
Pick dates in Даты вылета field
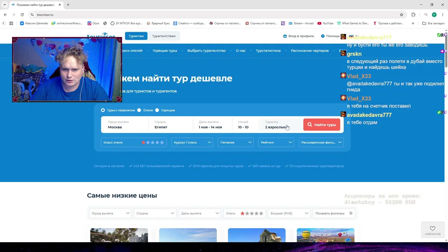point(212,125)
